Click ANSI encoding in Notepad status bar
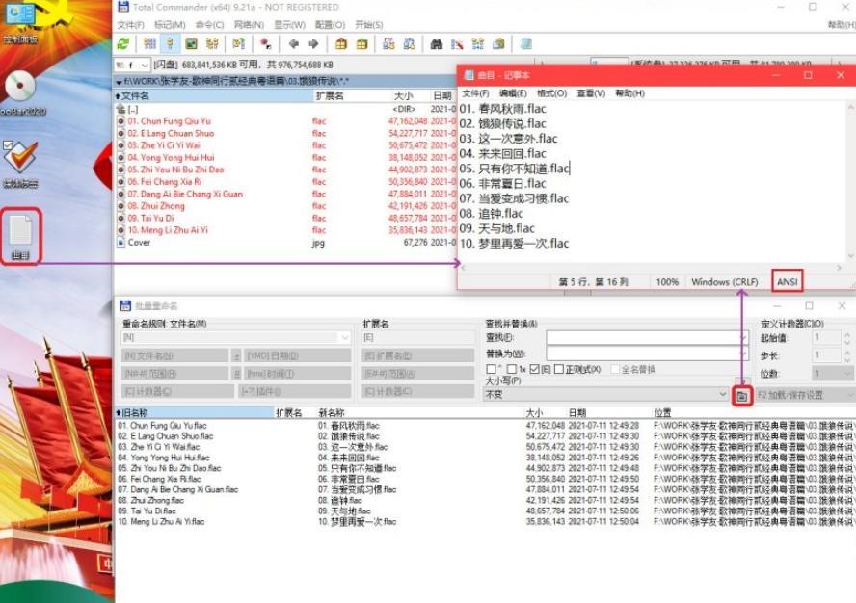 (x=788, y=282)
